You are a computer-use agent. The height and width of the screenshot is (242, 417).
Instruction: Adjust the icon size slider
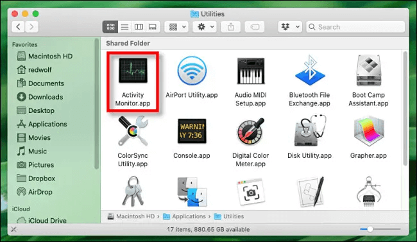(x=370, y=229)
